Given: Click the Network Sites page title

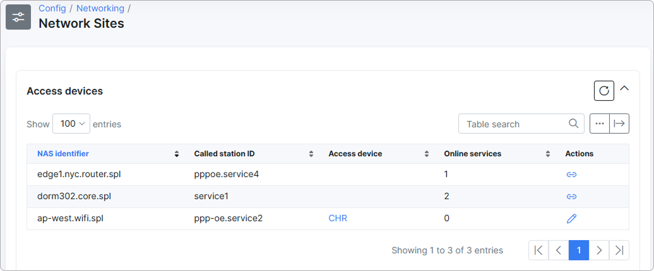Looking at the screenshot, I should (x=81, y=23).
